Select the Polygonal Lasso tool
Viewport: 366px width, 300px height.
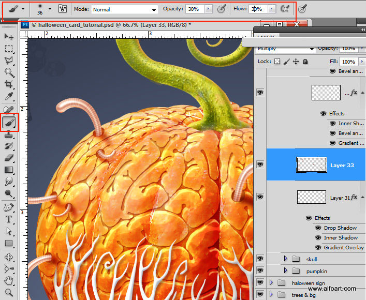9,61
